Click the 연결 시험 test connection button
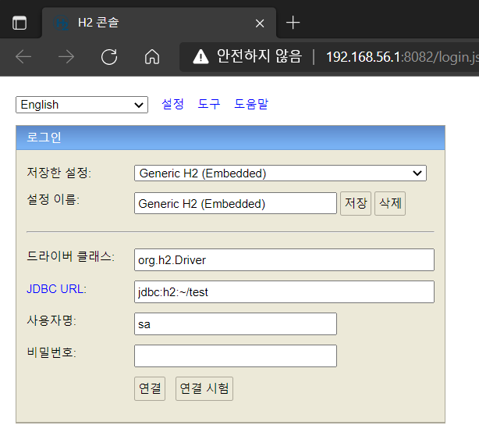The width and height of the screenshot is (479, 436). 204,388
